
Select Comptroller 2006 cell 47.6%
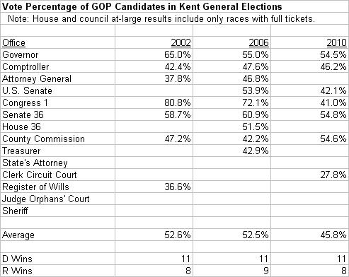[256, 66]
